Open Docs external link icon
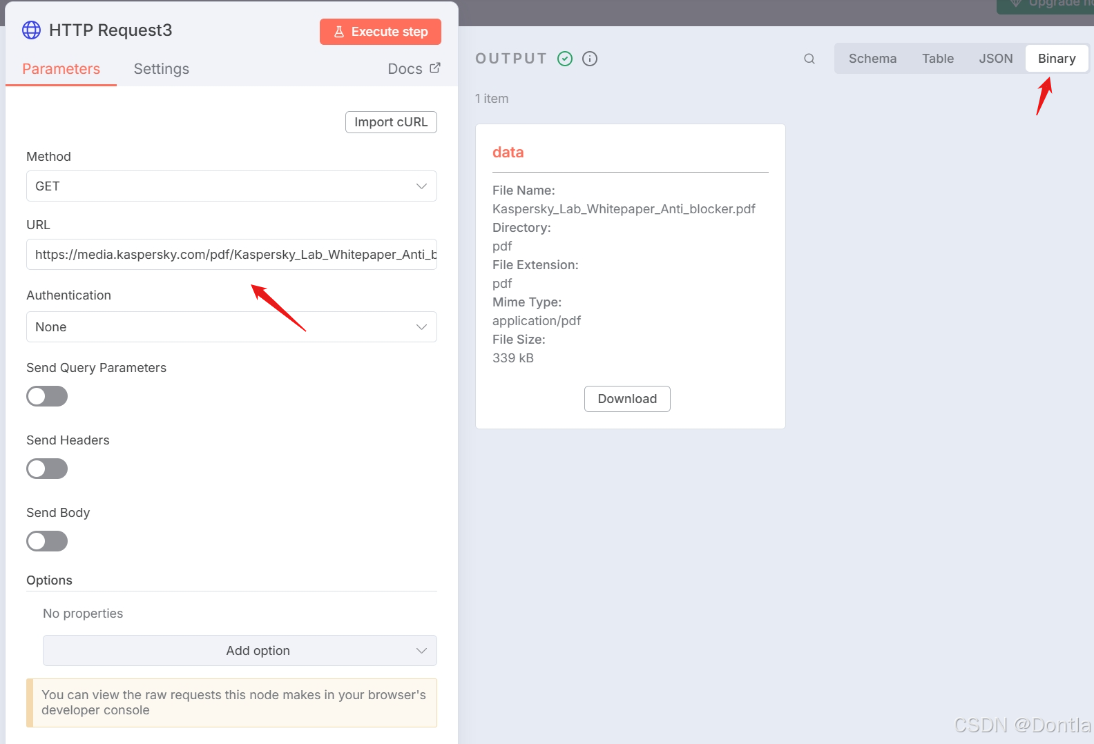The width and height of the screenshot is (1094, 744). tap(435, 68)
